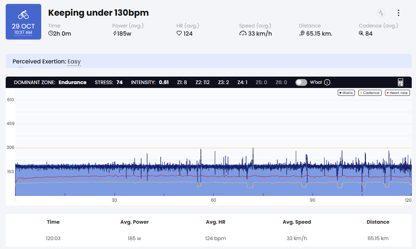Click the distance pin icon beside 65.15 km

(302, 33)
